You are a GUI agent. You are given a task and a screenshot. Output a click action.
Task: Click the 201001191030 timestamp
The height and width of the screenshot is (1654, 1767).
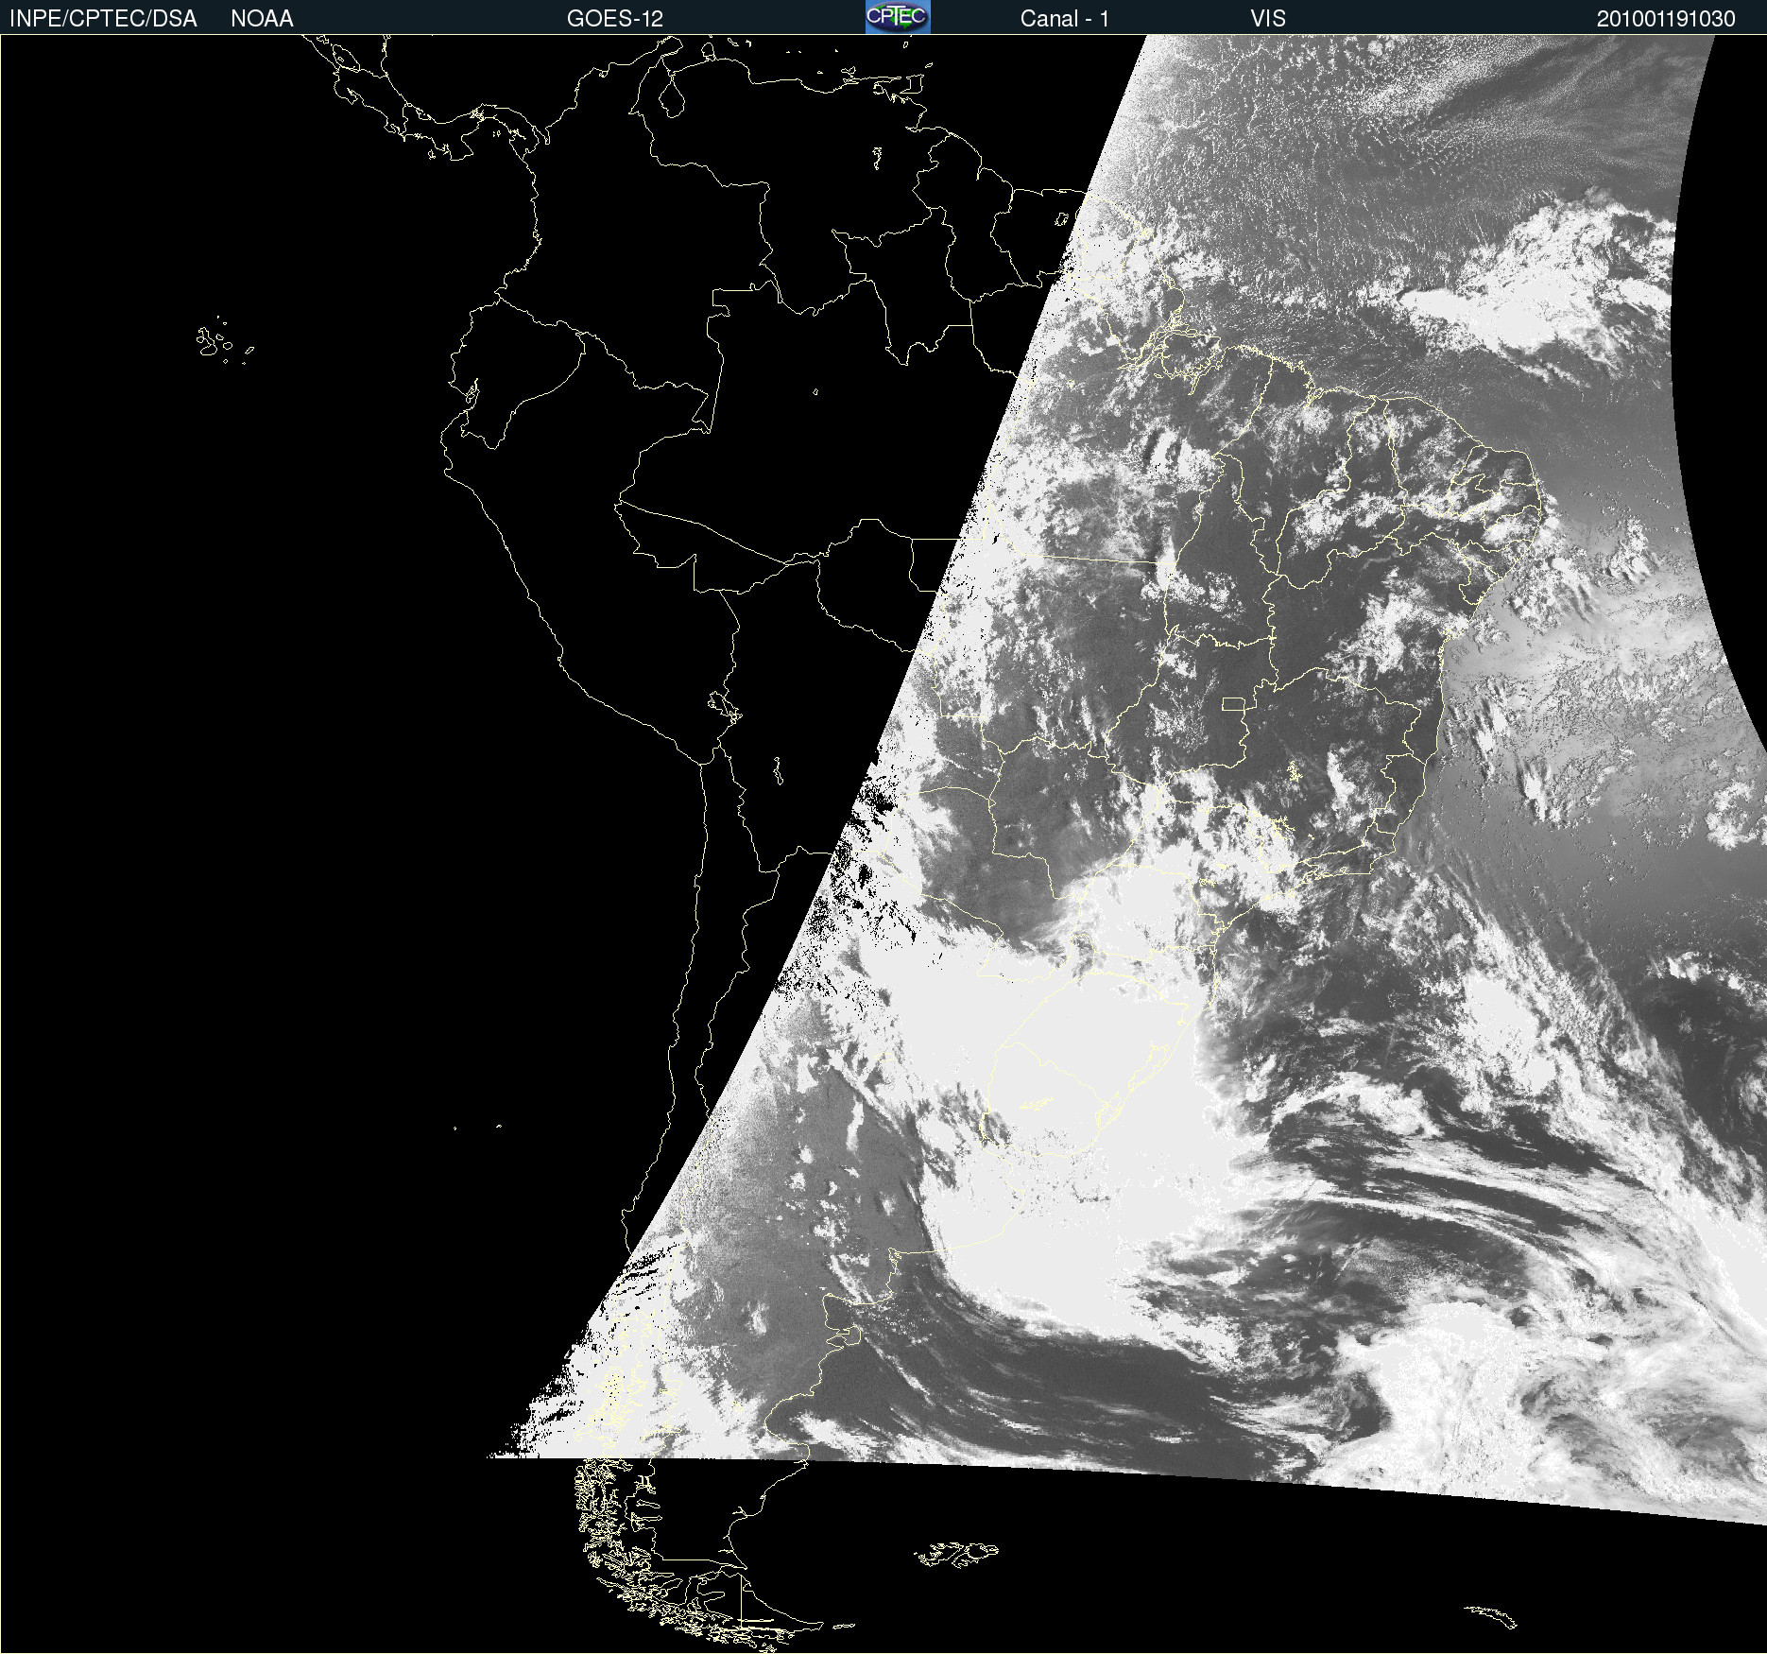point(1666,19)
